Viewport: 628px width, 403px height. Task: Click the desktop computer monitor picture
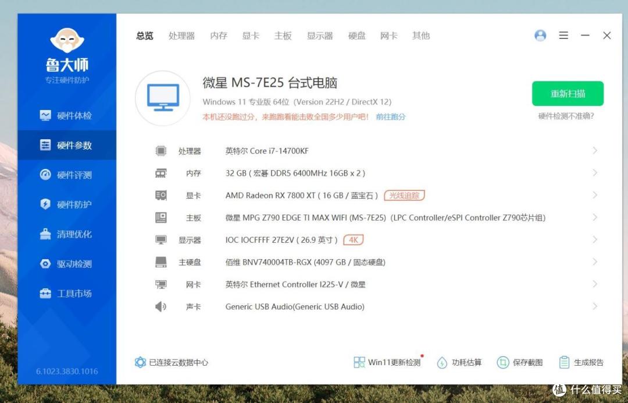coord(163,98)
